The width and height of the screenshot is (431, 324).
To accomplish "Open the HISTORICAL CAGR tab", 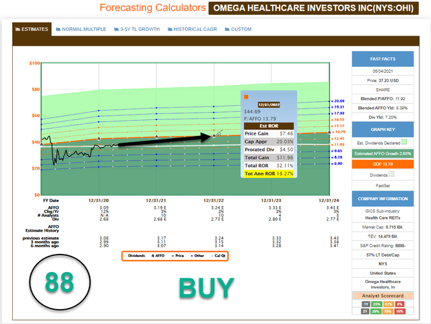I will point(193,29).
